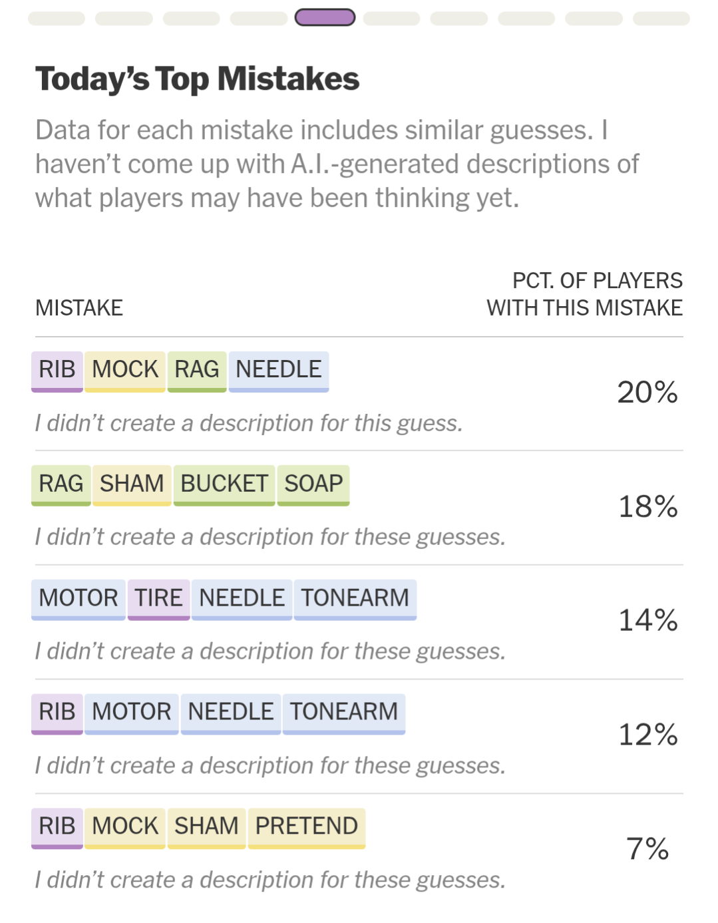Select the SOAP word chip
Screen dimensions: 718x923
313,484
